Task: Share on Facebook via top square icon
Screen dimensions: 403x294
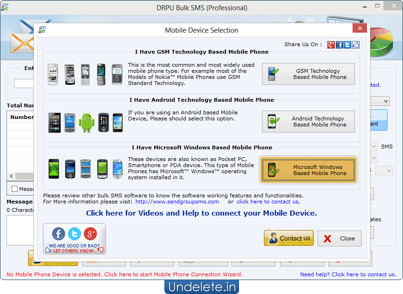Action: [339, 45]
